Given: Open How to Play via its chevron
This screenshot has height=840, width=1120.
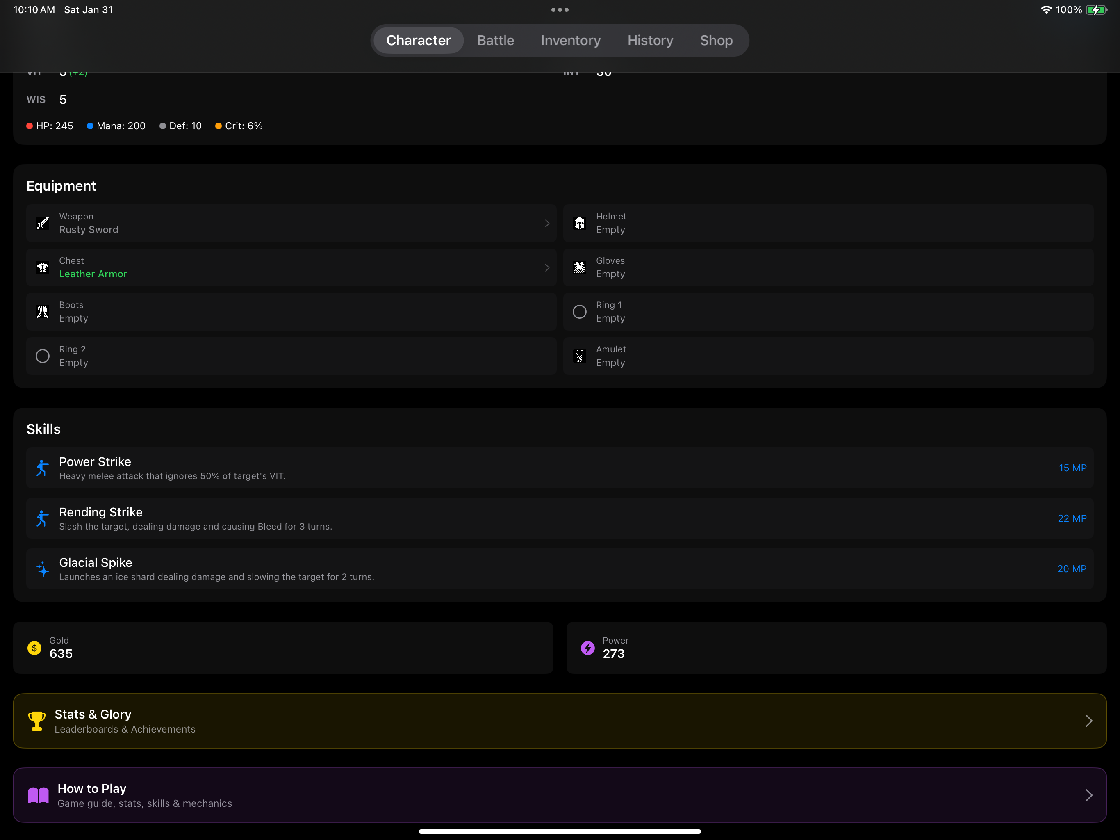Looking at the screenshot, I should click(1088, 795).
